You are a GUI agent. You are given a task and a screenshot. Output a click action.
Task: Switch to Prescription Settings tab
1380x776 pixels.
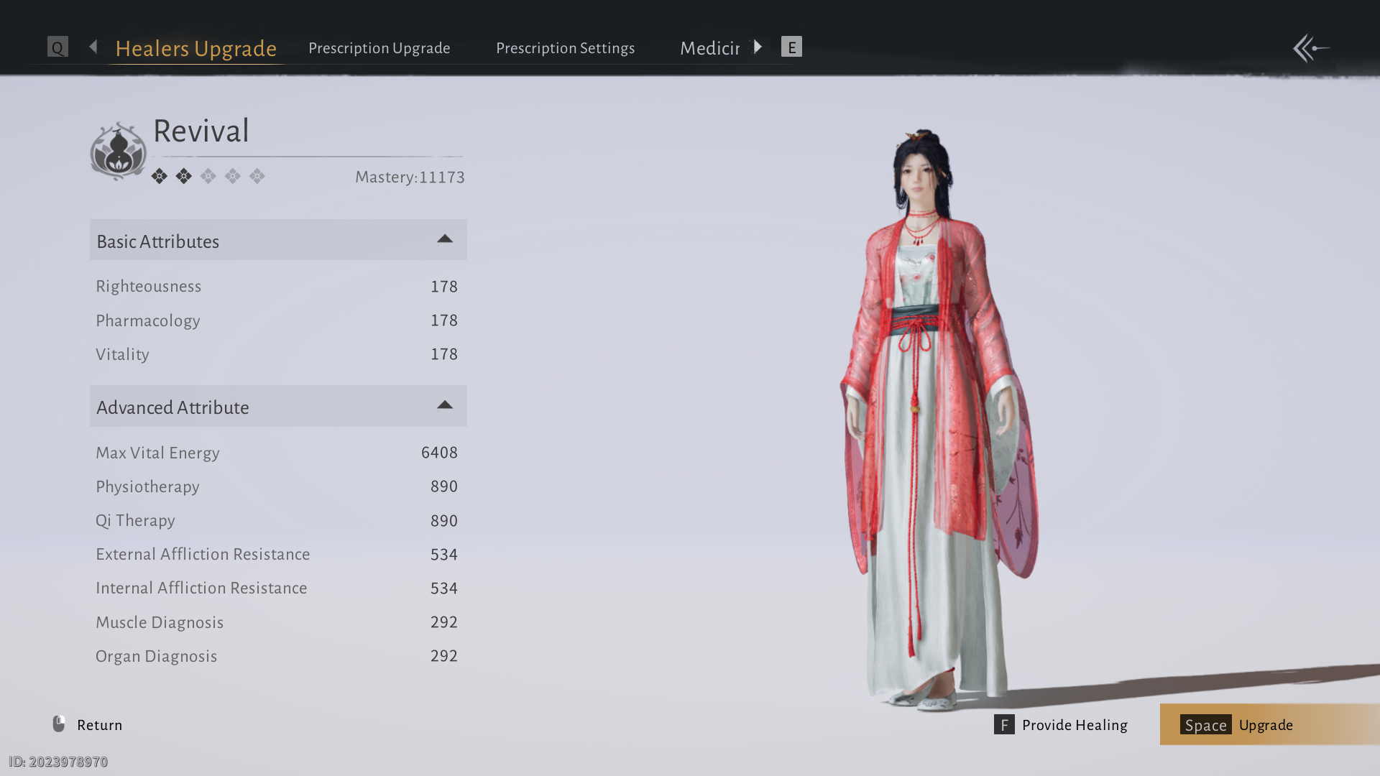(565, 48)
